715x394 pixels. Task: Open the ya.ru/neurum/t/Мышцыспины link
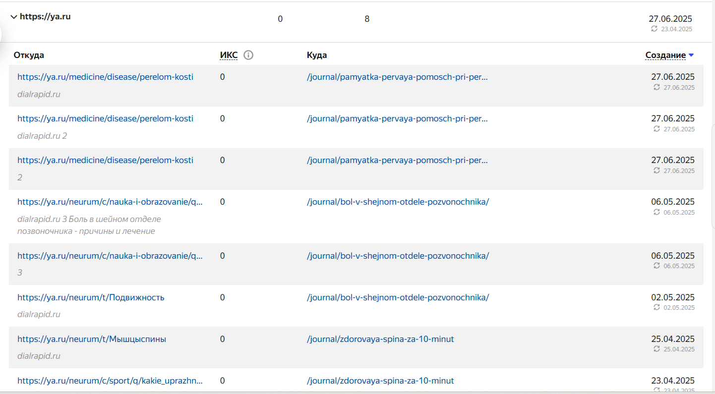tap(92, 339)
